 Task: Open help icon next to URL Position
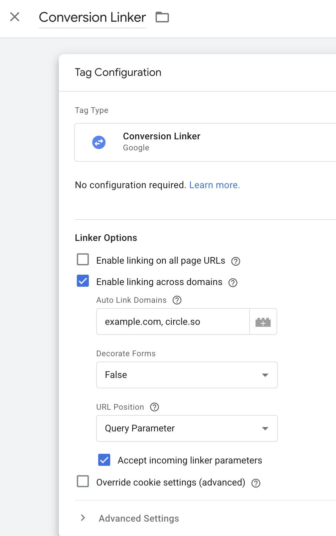[154, 407]
